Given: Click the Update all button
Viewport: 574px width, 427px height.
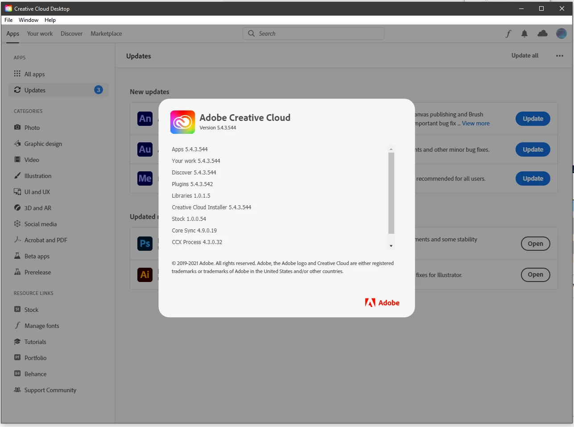Looking at the screenshot, I should (525, 56).
